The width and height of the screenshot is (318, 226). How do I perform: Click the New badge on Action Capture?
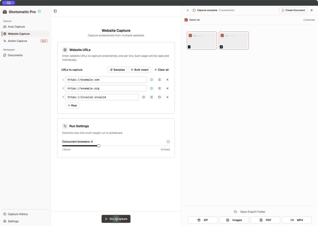pyautogui.click(x=44, y=41)
